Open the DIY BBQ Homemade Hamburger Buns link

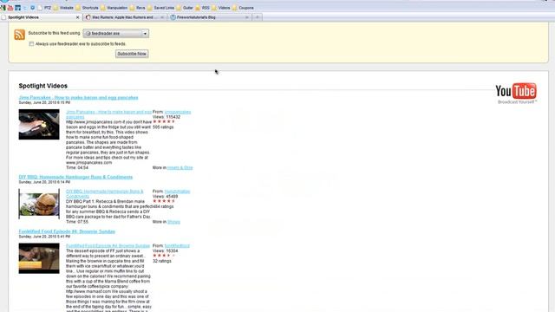[x=75, y=177]
